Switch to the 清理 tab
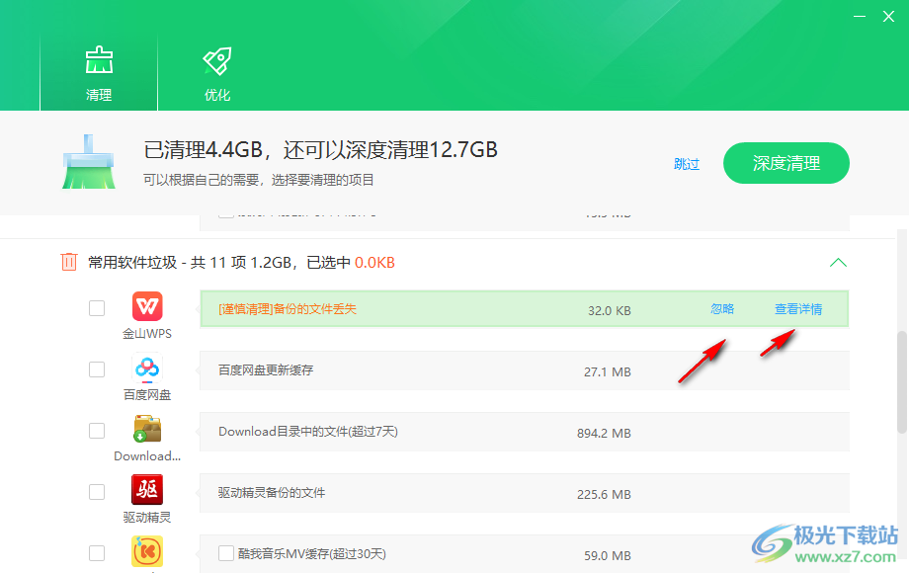909x573 pixels. click(99, 74)
